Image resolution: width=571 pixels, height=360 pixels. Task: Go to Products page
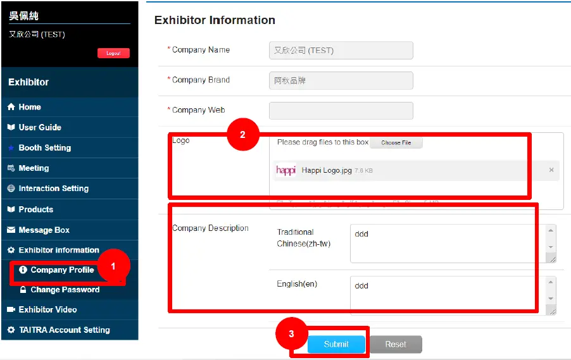(70, 209)
